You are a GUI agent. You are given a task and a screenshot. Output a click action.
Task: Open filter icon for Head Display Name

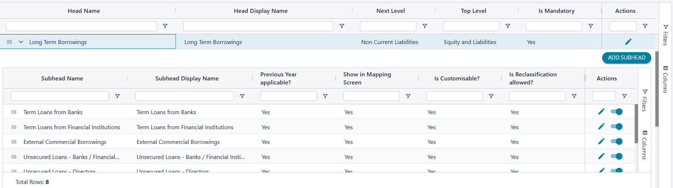pos(342,26)
